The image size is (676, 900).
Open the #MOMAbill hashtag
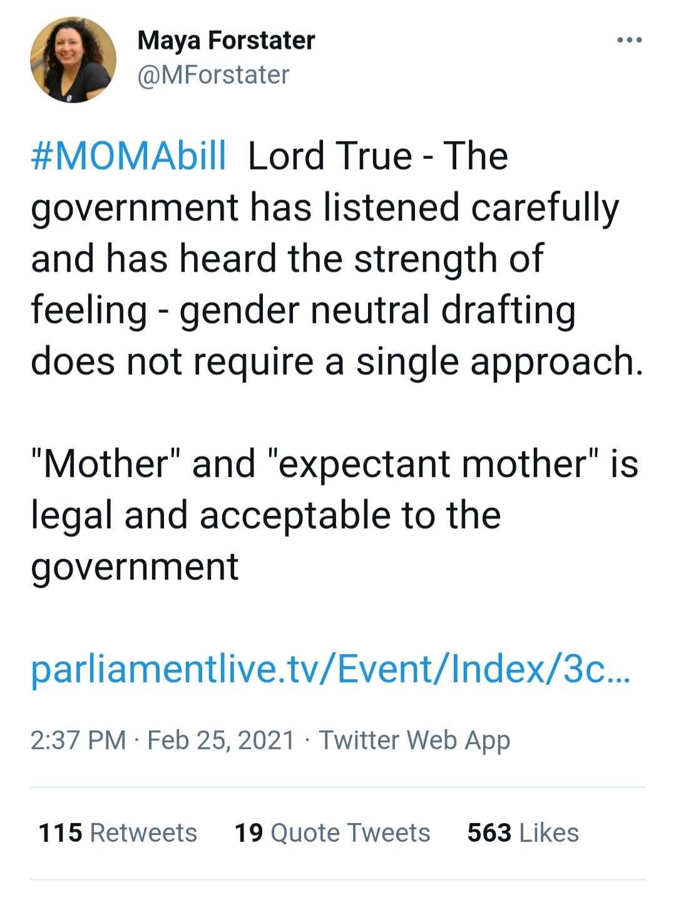click(x=128, y=156)
